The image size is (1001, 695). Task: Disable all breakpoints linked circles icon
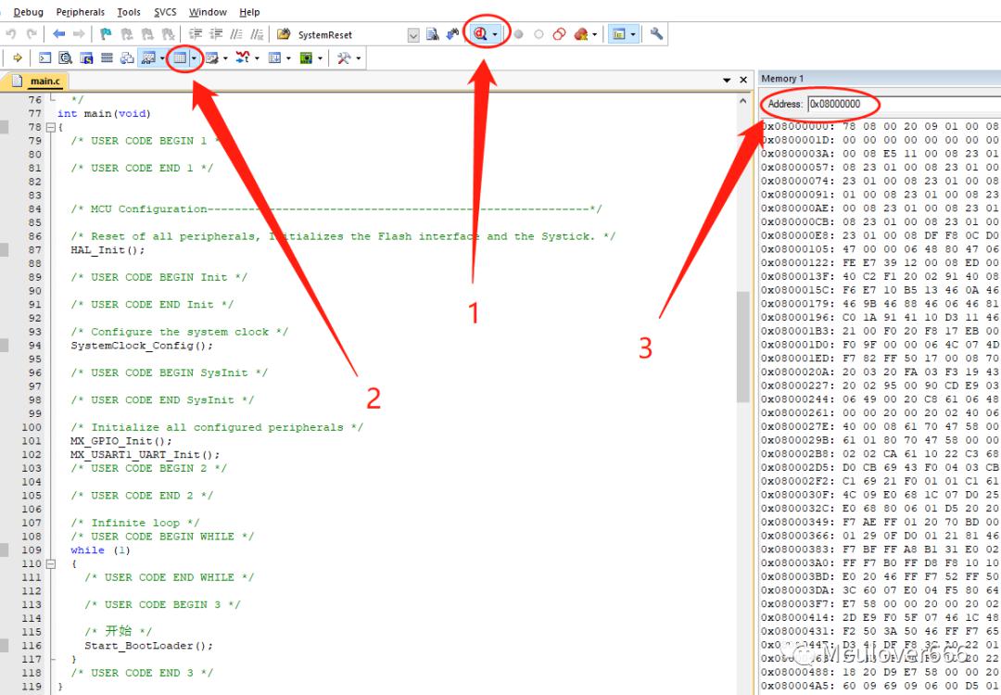click(x=559, y=34)
